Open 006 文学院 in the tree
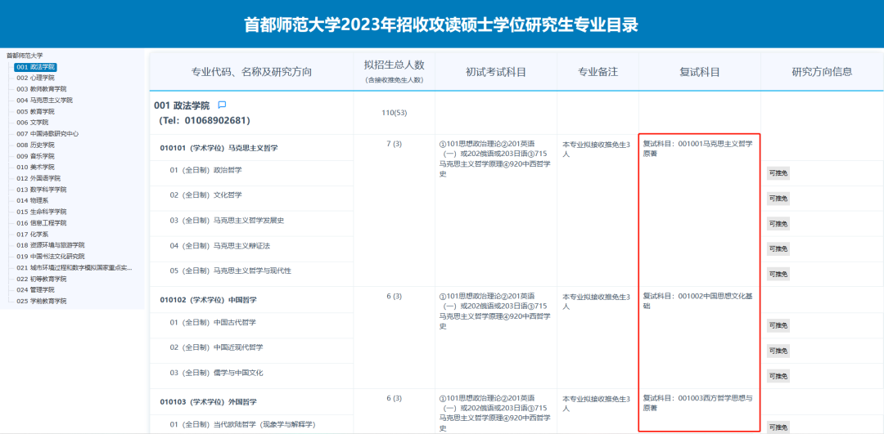 32,122
